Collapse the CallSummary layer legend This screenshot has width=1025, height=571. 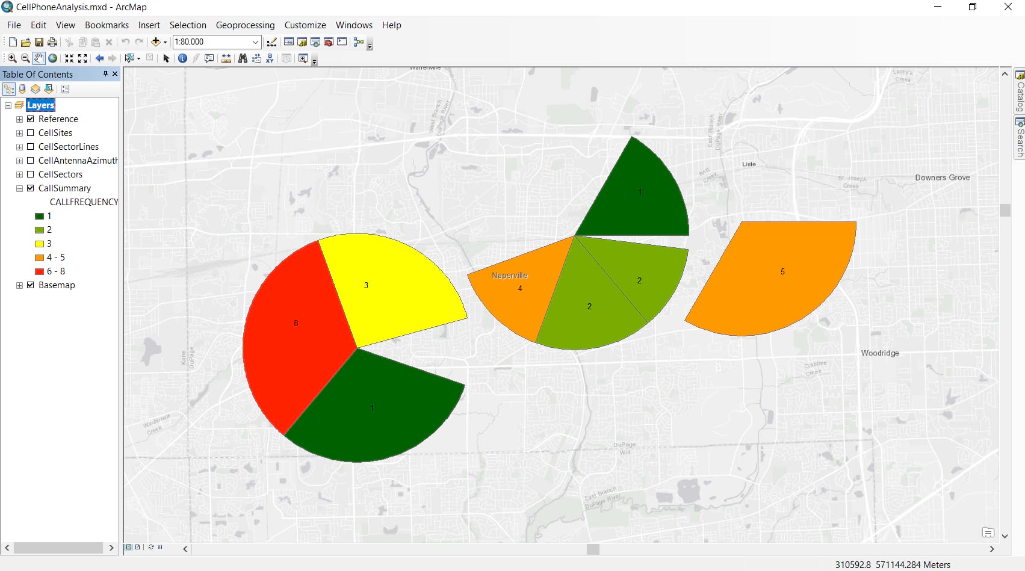pos(19,188)
